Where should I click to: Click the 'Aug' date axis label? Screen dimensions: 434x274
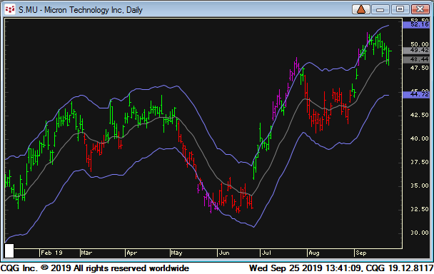coord(314,253)
